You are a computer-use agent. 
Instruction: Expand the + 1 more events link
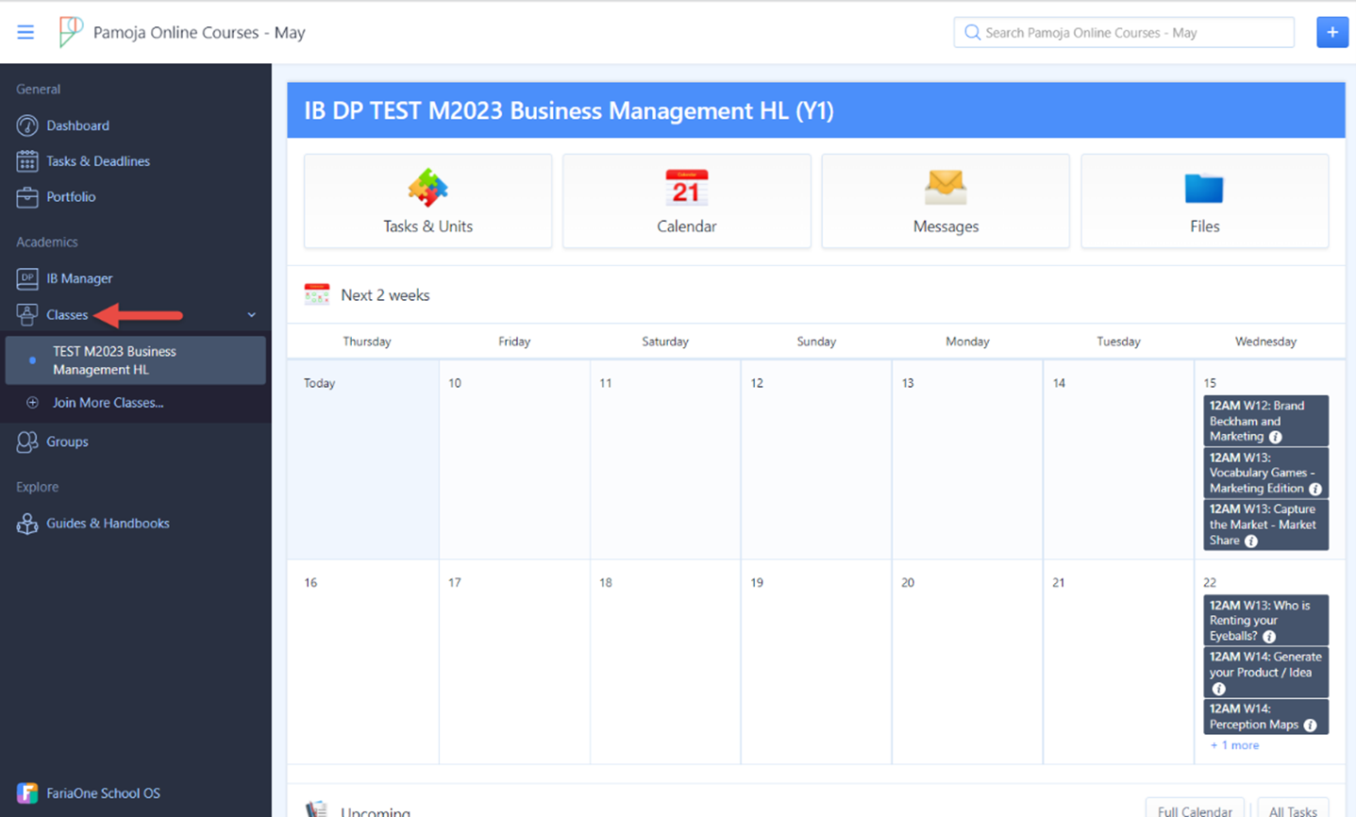(x=1234, y=745)
